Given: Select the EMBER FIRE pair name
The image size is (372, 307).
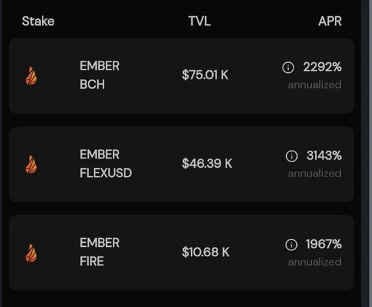Looking at the screenshot, I should pyautogui.click(x=99, y=252).
